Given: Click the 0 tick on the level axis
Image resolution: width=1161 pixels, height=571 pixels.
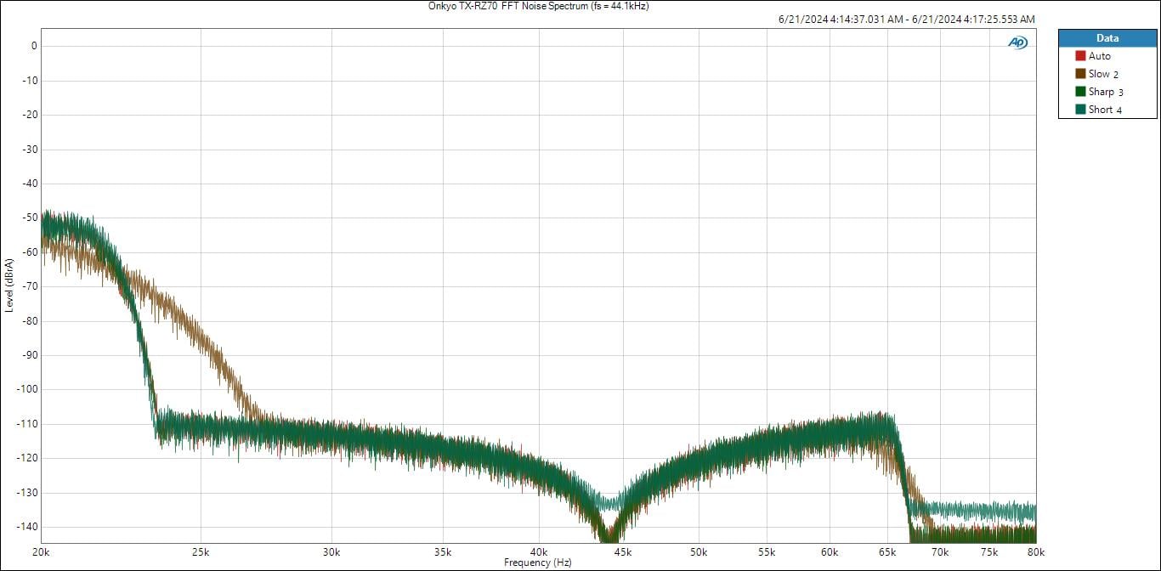Looking at the screenshot, I should (34, 46).
